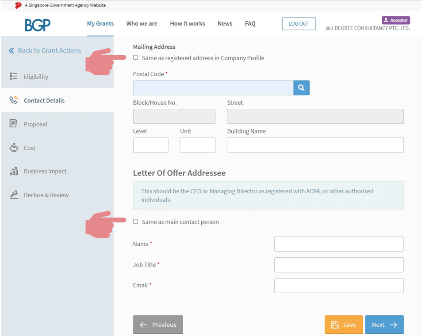Viewport: 422px width, 336px height.
Task: Click the Proposal document icon
Action: point(14,124)
